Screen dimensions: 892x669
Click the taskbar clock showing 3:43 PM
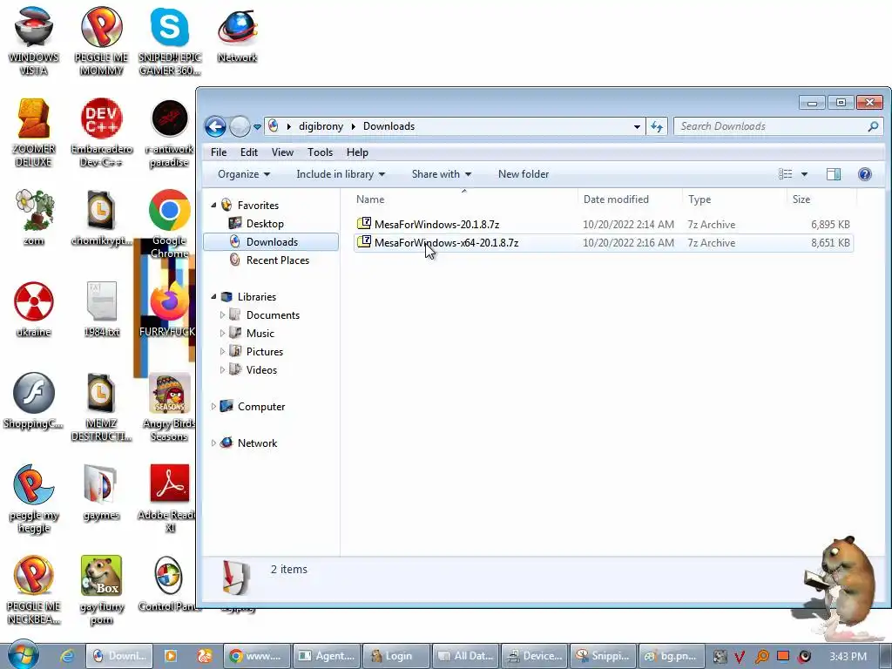[848, 656]
